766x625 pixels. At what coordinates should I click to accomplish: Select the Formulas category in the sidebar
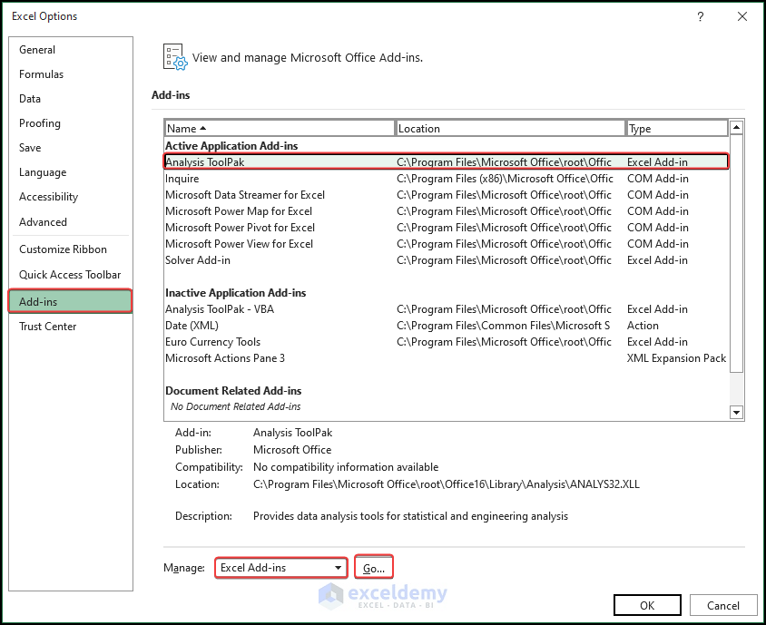tap(40, 73)
